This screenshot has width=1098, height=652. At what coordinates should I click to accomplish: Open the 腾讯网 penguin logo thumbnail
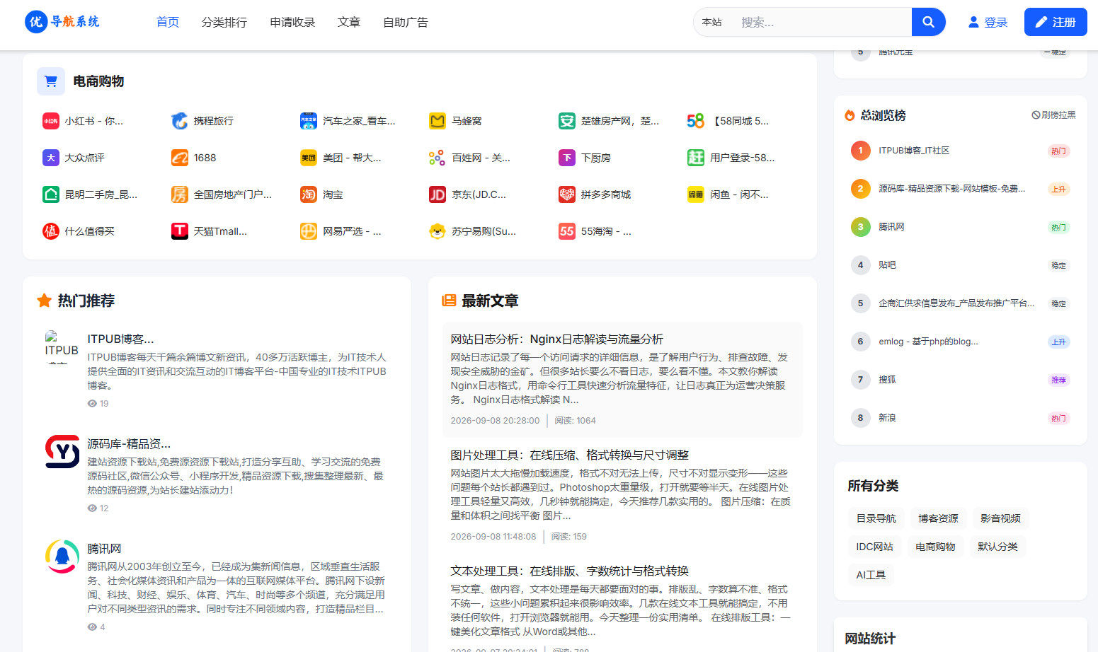(x=62, y=556)
